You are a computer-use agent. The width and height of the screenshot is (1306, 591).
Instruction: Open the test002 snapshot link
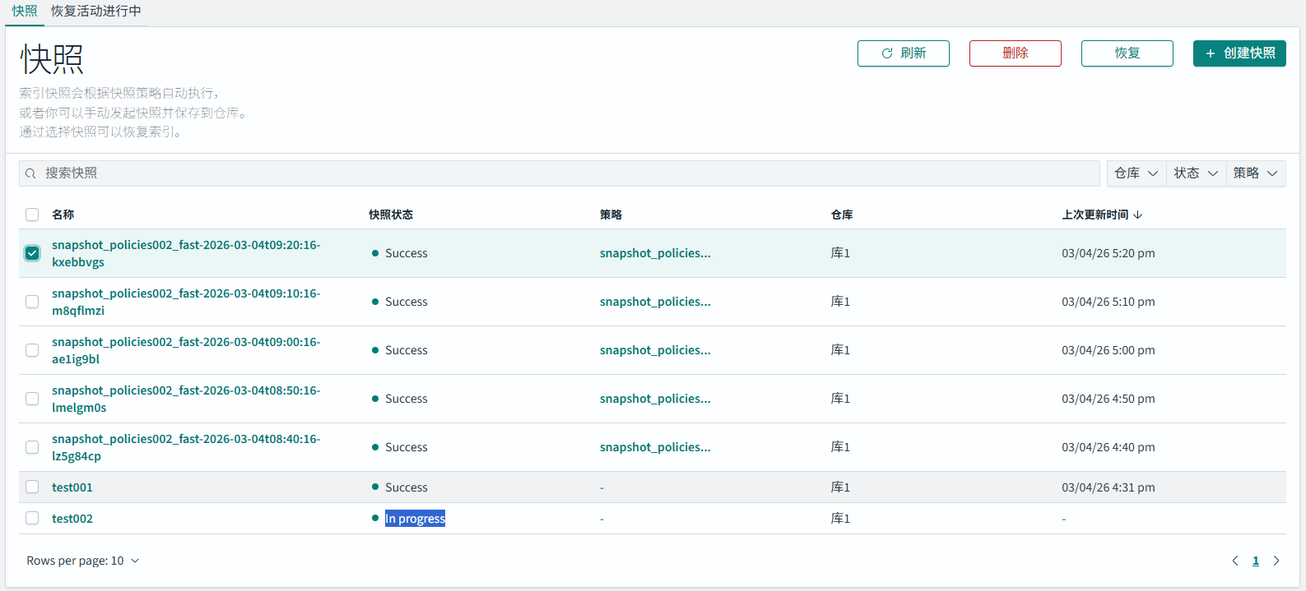(72, 519)
